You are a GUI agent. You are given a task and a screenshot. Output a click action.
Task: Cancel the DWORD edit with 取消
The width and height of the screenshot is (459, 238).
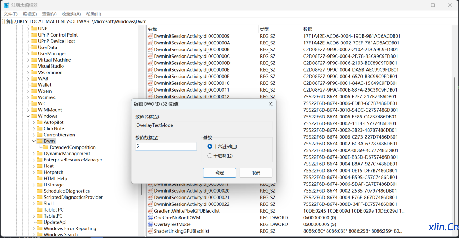(256, 173)
